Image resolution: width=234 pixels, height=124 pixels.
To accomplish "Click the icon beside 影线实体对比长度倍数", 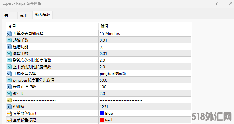I will coord(9,60).
